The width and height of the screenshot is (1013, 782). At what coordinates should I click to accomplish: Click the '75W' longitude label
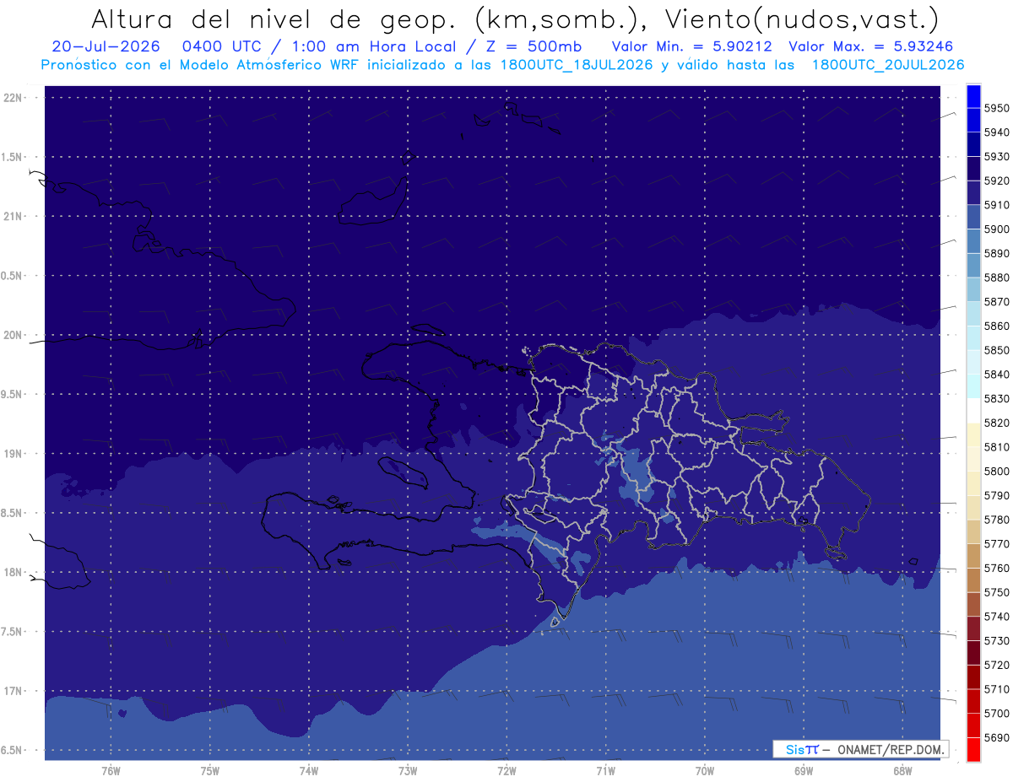(x=209, y=771)
